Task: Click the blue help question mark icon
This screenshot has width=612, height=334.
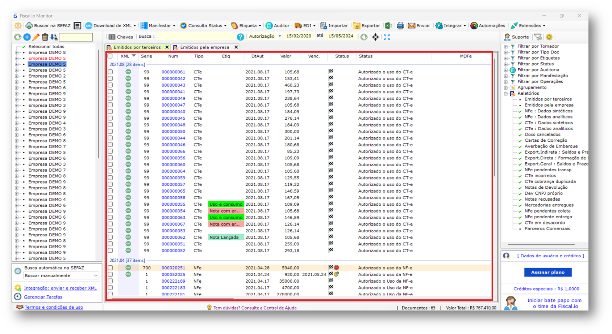Action: pos(240,37)
